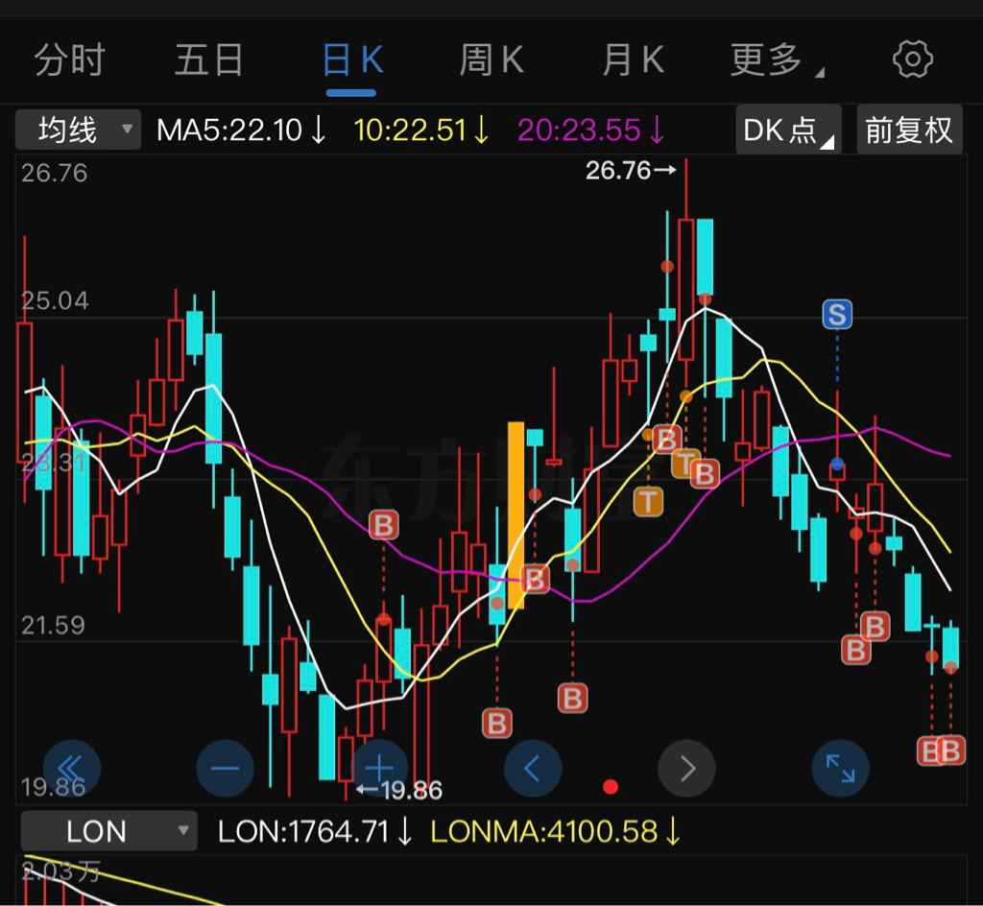Jump to earliest data with double-left arrow button

[x=71, y=768]
